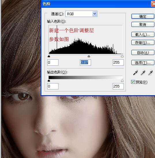Click the output gradient bar

(86, 77)
